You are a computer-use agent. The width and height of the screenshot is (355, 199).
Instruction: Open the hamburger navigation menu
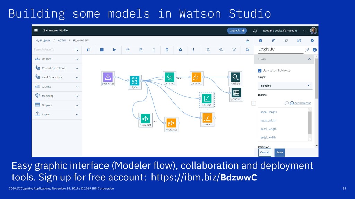tap(36, 30)
